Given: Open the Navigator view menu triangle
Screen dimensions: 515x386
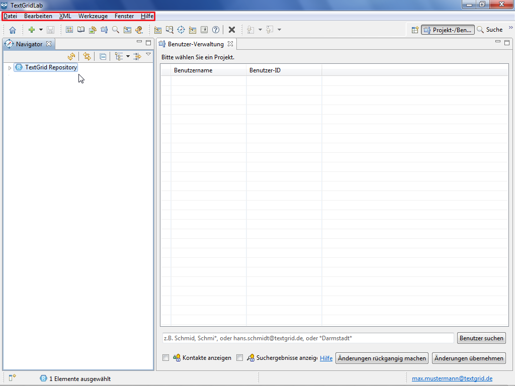Looking at the screenshot, I should pyautogui.click(x=148, y=54).
